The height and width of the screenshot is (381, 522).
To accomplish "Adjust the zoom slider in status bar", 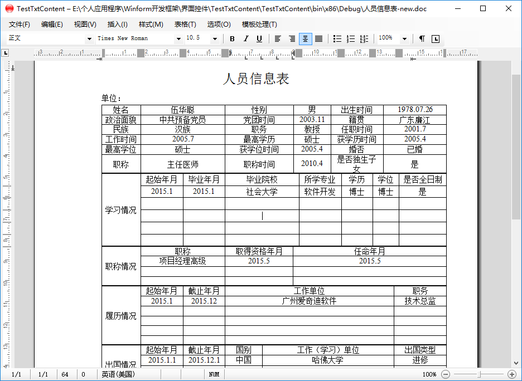I will tap(479, 374).
